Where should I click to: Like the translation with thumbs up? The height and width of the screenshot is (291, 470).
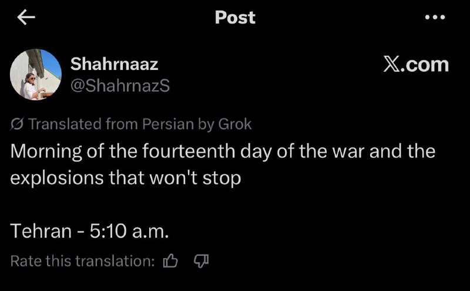pos(170,261)
